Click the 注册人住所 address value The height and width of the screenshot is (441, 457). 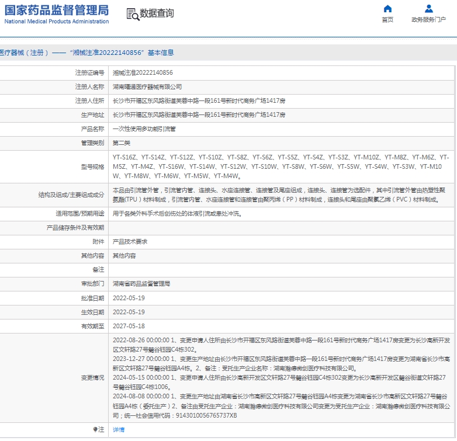tap(199, 101)
